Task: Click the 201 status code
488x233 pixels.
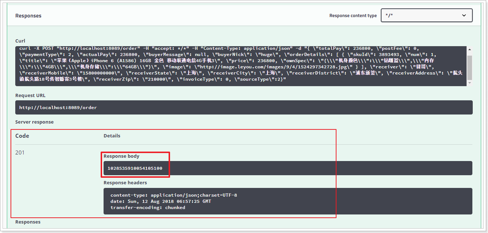Action: (x=20, y=153)
